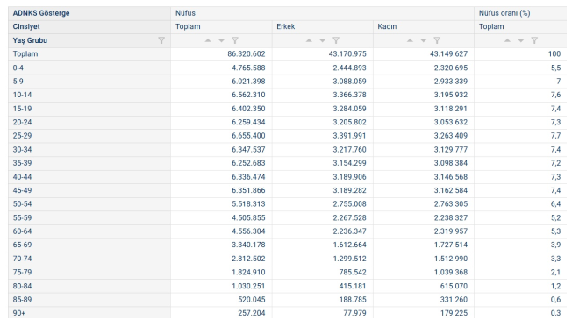The image size is (579, 334).
Task: Select the 40-44 age group row
Action: pos(89,177)
